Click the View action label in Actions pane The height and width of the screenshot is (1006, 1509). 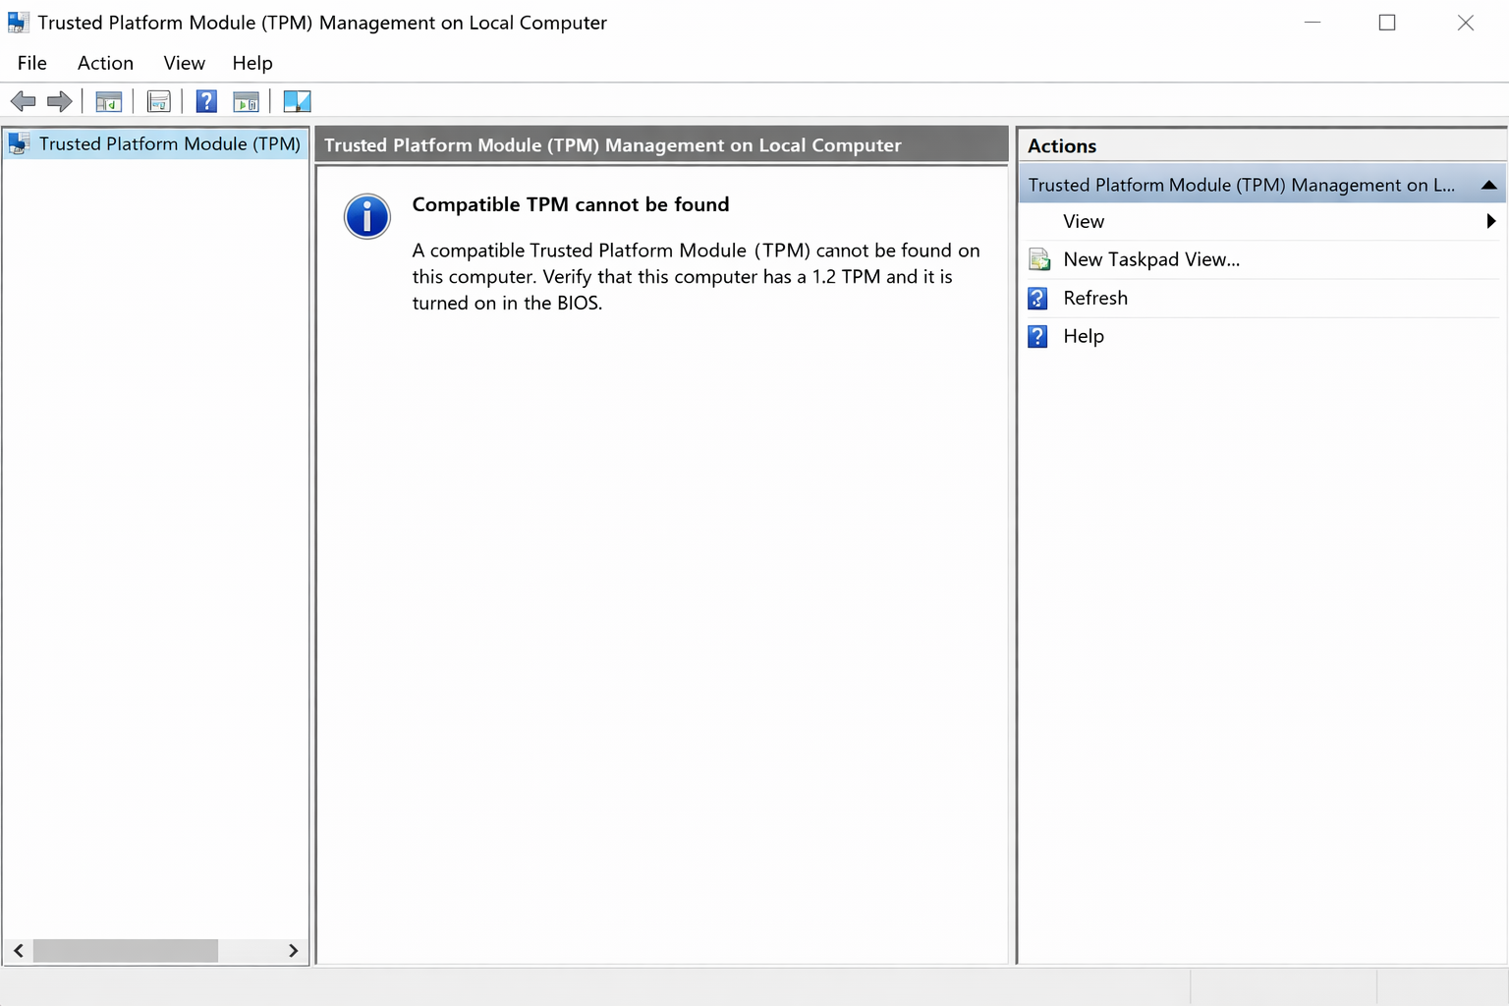click(x=1084, y=221)
